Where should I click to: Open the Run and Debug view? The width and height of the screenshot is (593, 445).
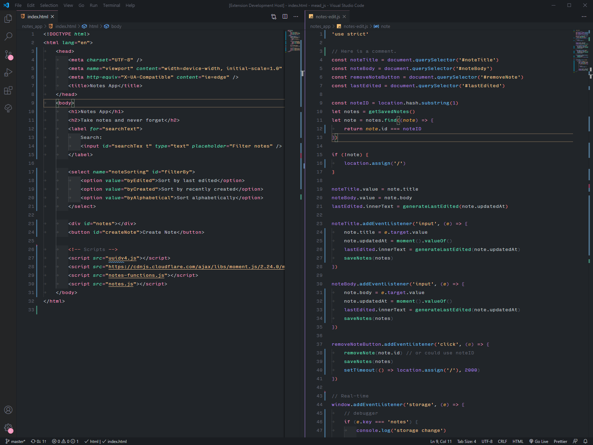(8, 72)
